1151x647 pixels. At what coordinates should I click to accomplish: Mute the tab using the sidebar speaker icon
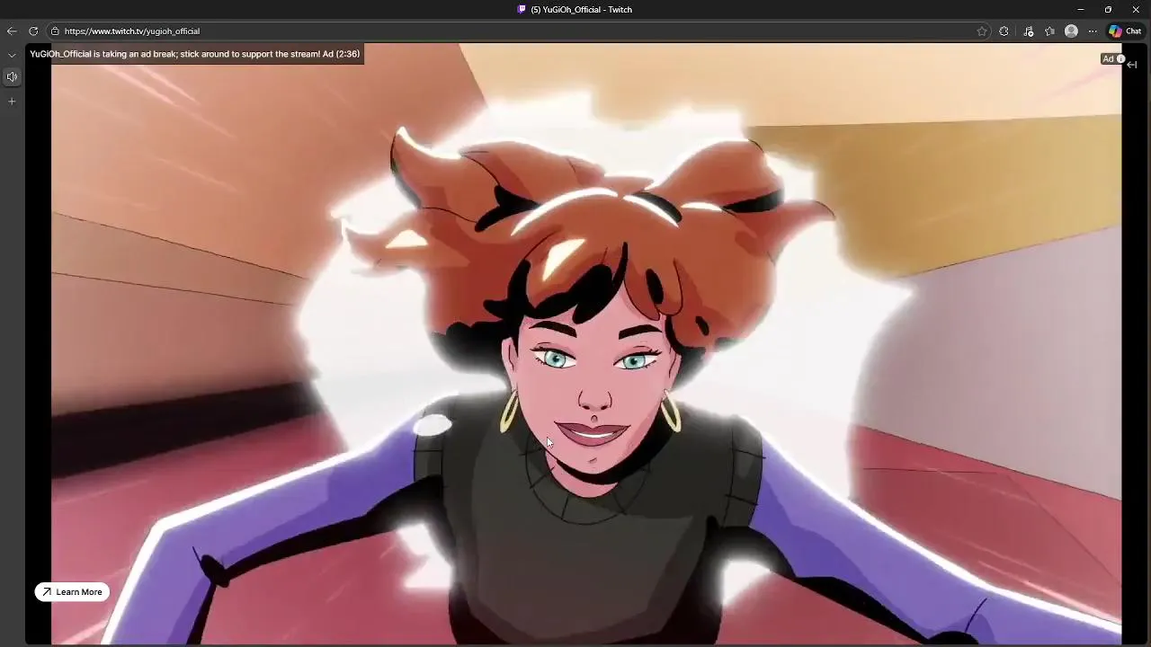12,76
